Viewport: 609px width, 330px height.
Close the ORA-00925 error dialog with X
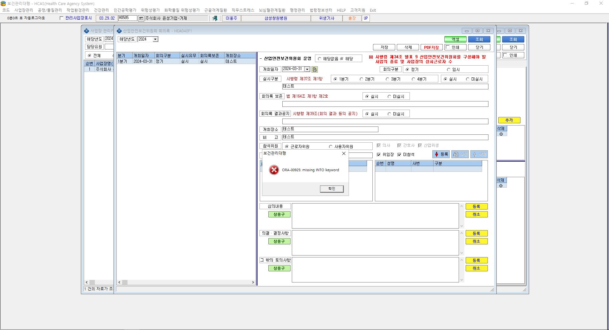[344, 153]
